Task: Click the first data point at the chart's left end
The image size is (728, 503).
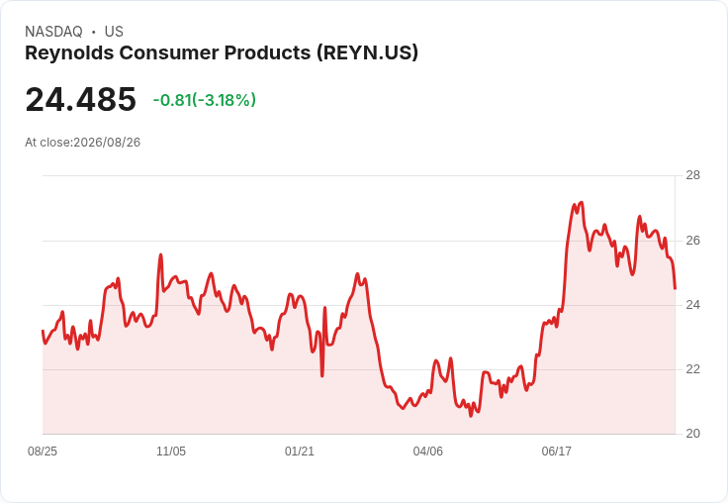Action: click(43, 331)
